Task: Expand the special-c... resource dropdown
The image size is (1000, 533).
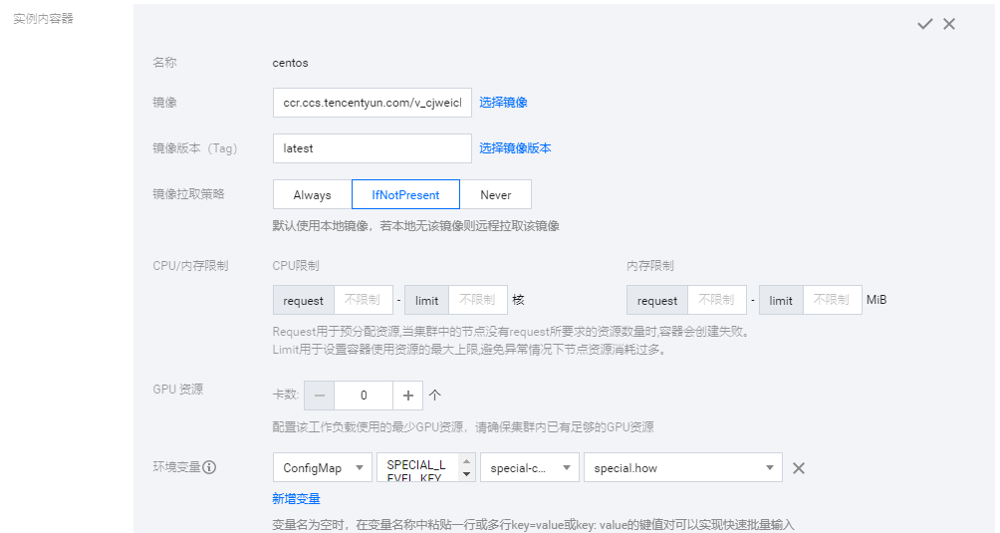Action: point(529,468)
